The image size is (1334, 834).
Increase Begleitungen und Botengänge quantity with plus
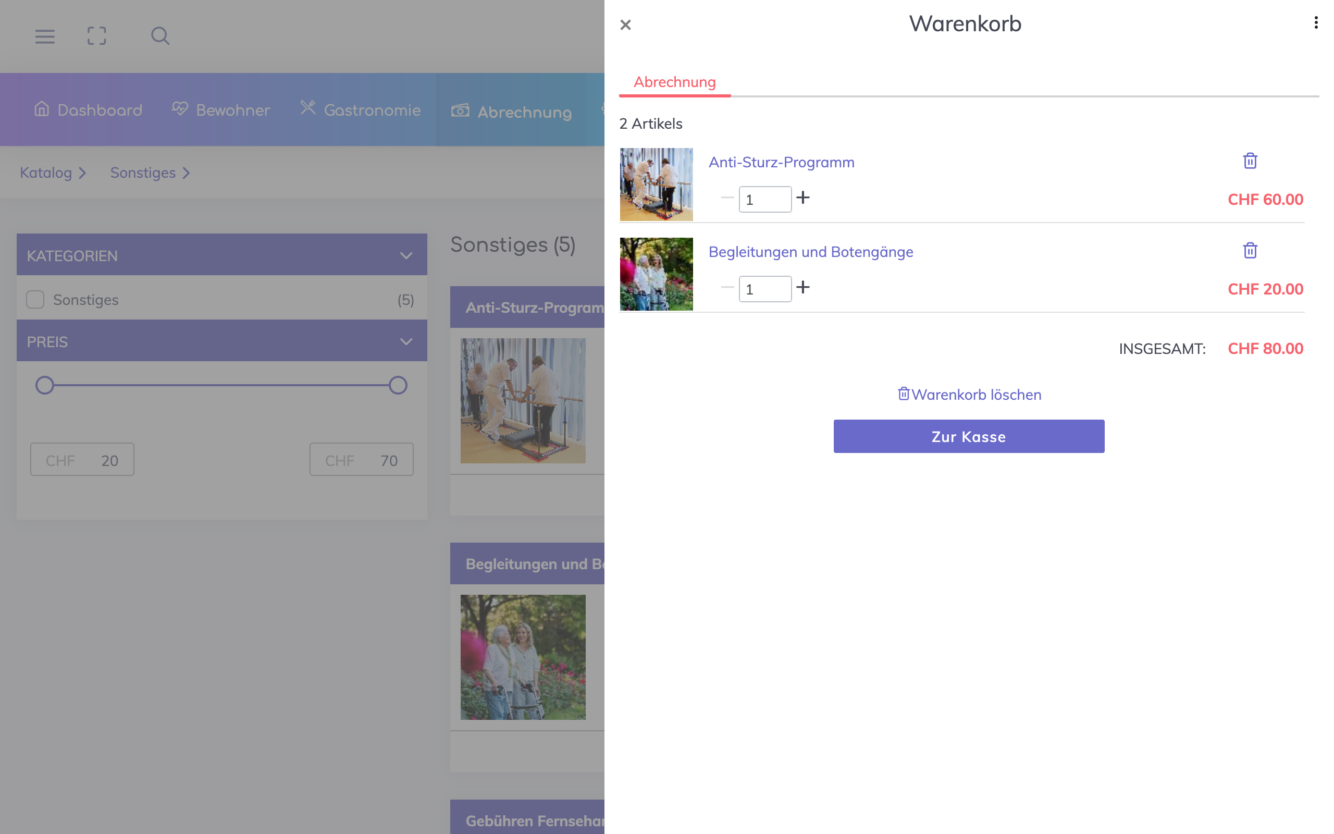802,287
